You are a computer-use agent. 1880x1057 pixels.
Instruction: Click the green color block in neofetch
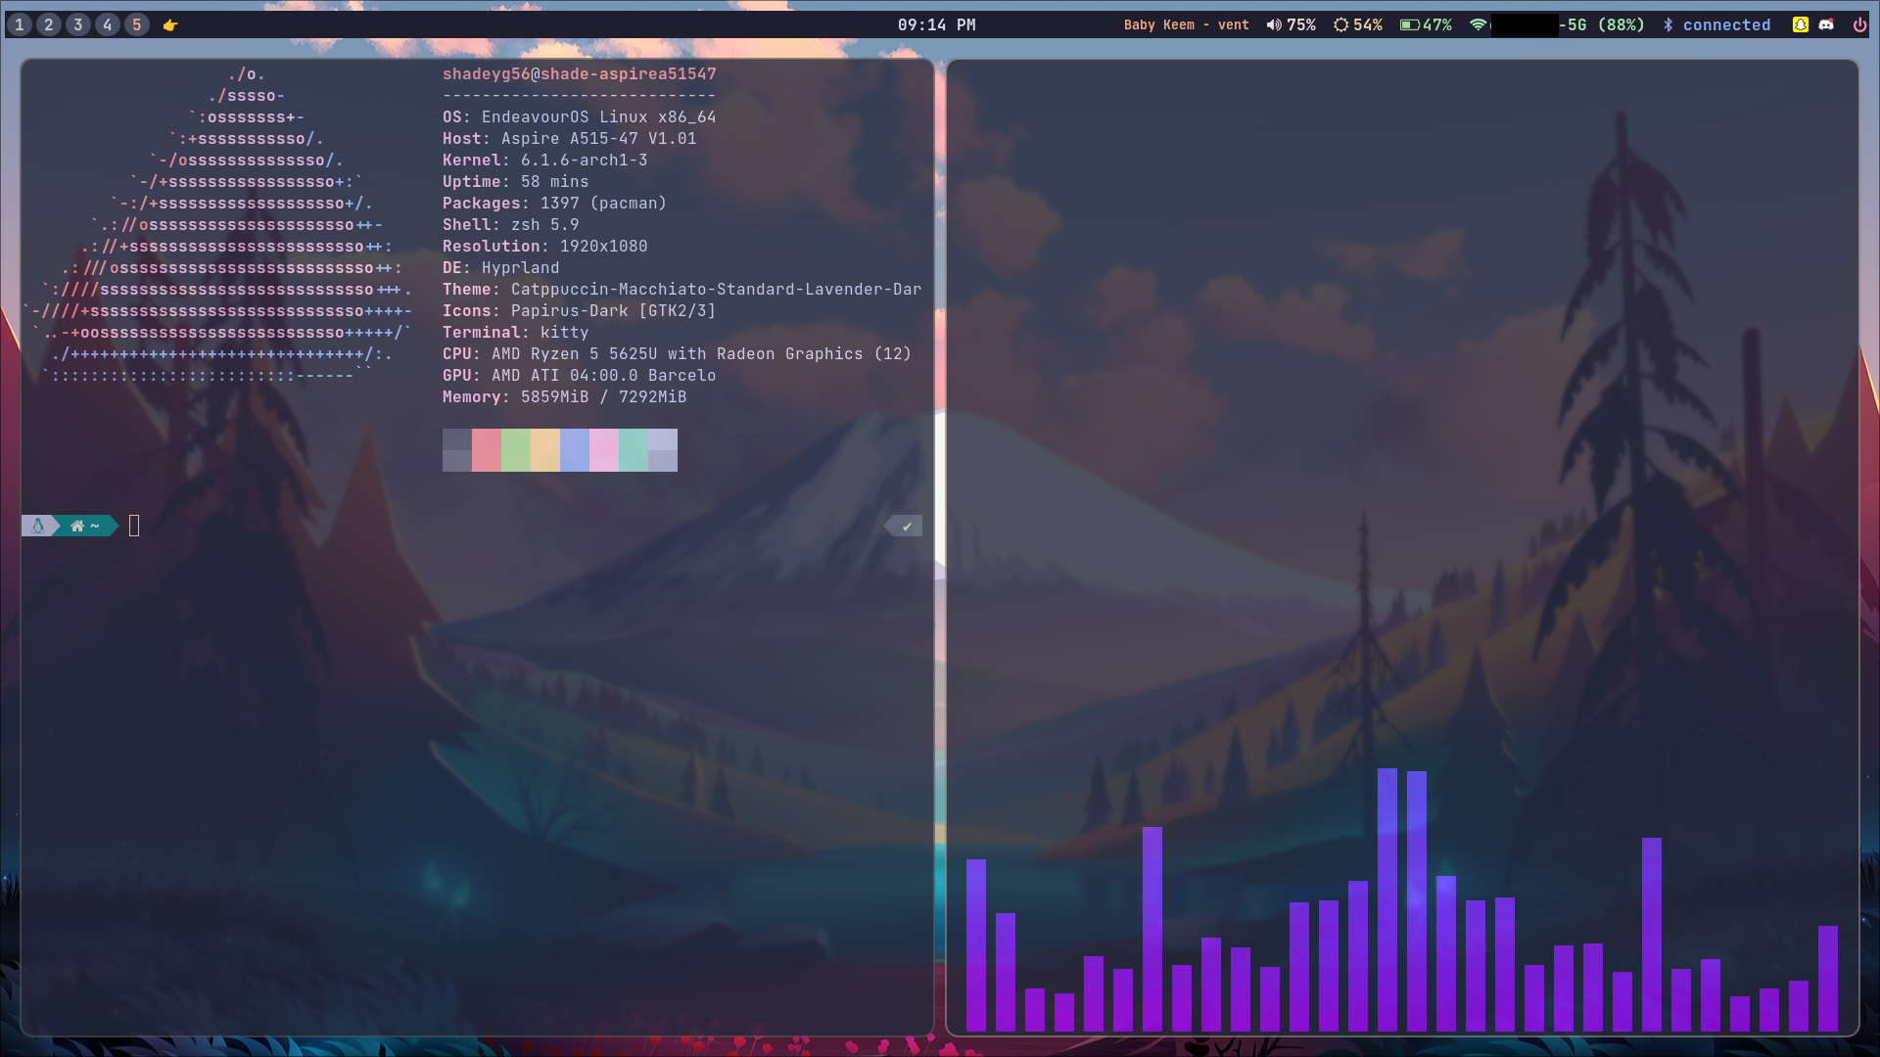point(516,450)
